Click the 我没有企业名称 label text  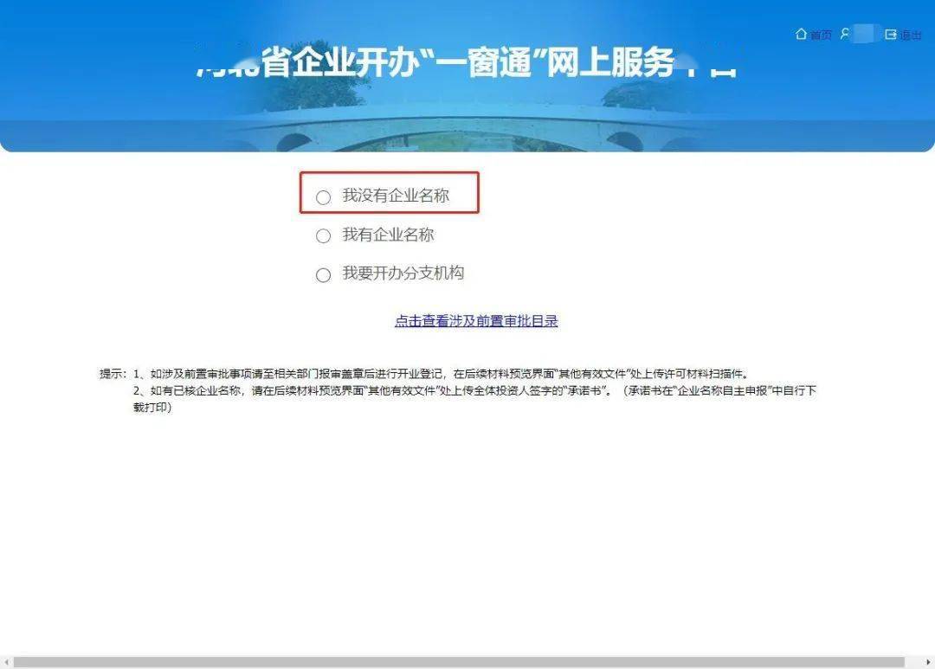[396, 196]
